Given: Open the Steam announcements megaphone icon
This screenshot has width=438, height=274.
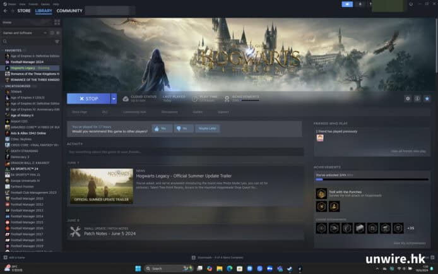Looking at the screenshot, I should coord(347,4).
